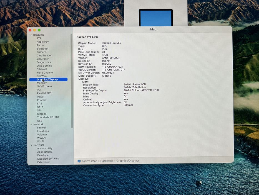259x195 pixels.
Task: Click the Metal Support value Metal 2
Action: coord(107,76)
